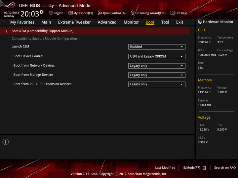
Task: Click the Memory heading
Action: click(205, 80)
